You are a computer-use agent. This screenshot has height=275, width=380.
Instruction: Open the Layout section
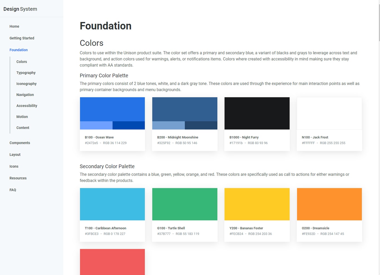(x=15, y=154)
